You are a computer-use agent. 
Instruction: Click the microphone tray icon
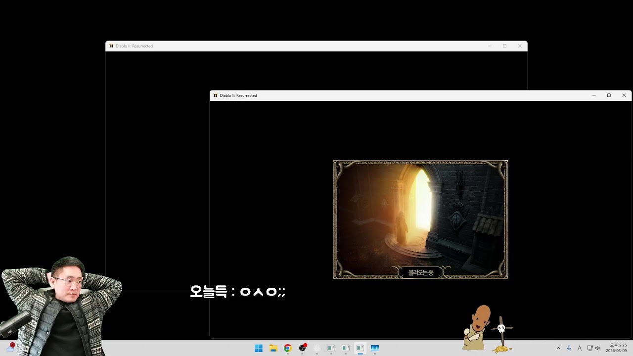569,348
